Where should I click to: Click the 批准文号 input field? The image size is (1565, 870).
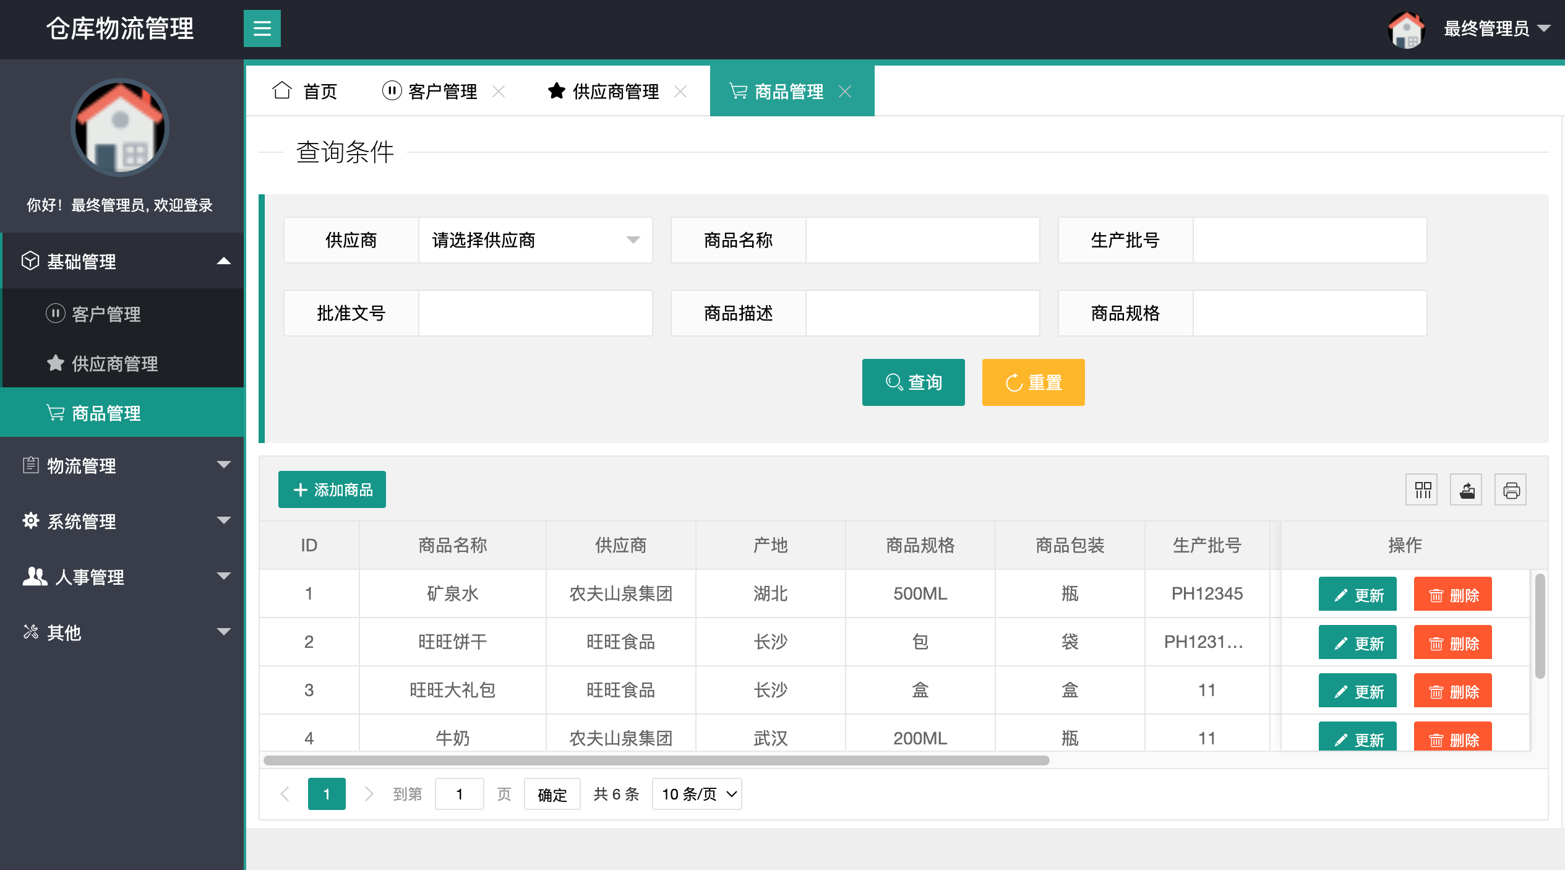pos(536,313)
